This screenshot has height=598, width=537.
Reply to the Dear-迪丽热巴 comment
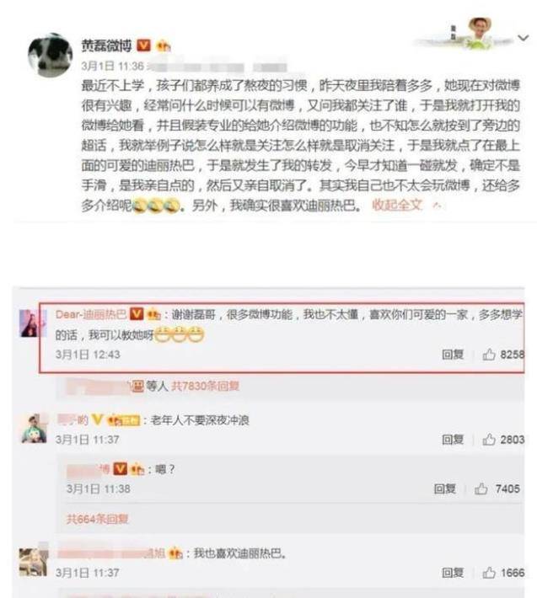pos(453,355)
